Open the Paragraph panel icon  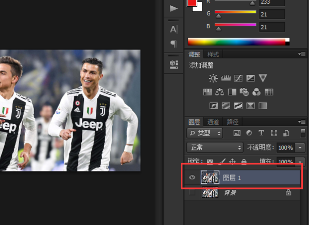(x=174, y=44)
